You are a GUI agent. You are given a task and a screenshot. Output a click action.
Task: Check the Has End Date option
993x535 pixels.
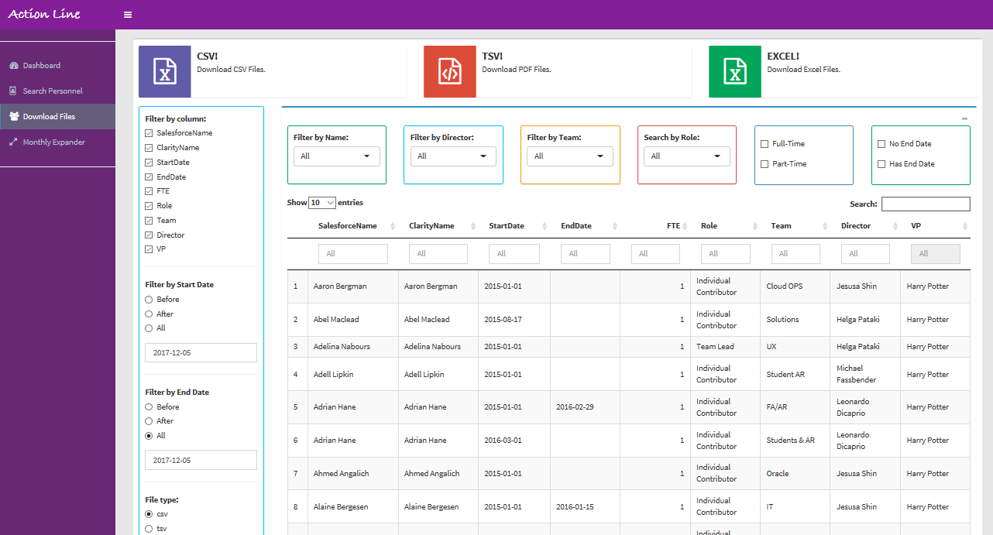881,164
